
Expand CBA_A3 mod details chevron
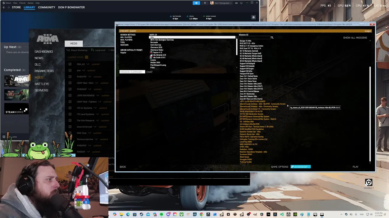[x=88, y=64]
